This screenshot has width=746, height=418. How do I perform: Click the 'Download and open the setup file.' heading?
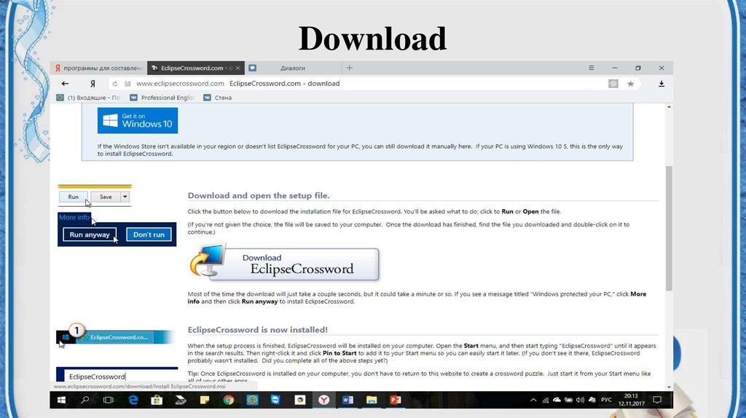point(259,195)
